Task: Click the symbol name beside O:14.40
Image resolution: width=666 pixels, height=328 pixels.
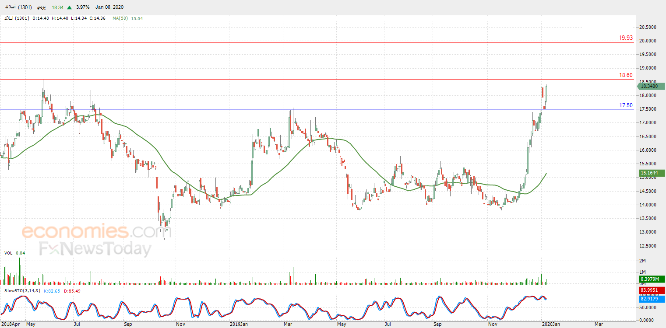Action: pyautogui.click(x=16, y=18)
